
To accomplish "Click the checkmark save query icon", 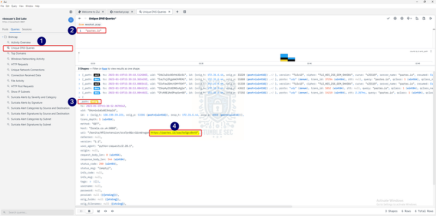I will 388,19.
